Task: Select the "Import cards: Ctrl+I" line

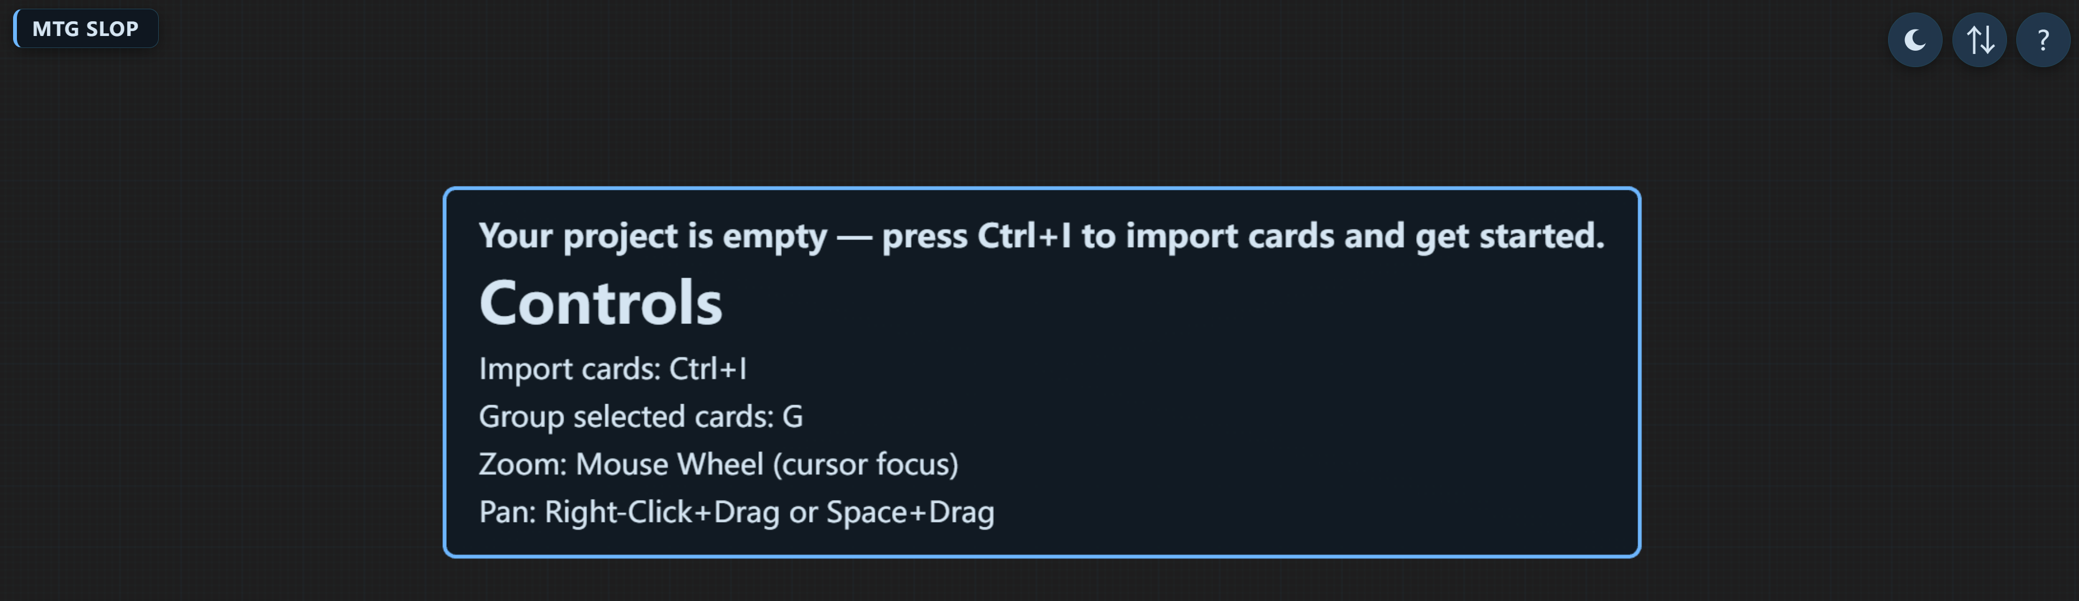Action: (613, 369)
